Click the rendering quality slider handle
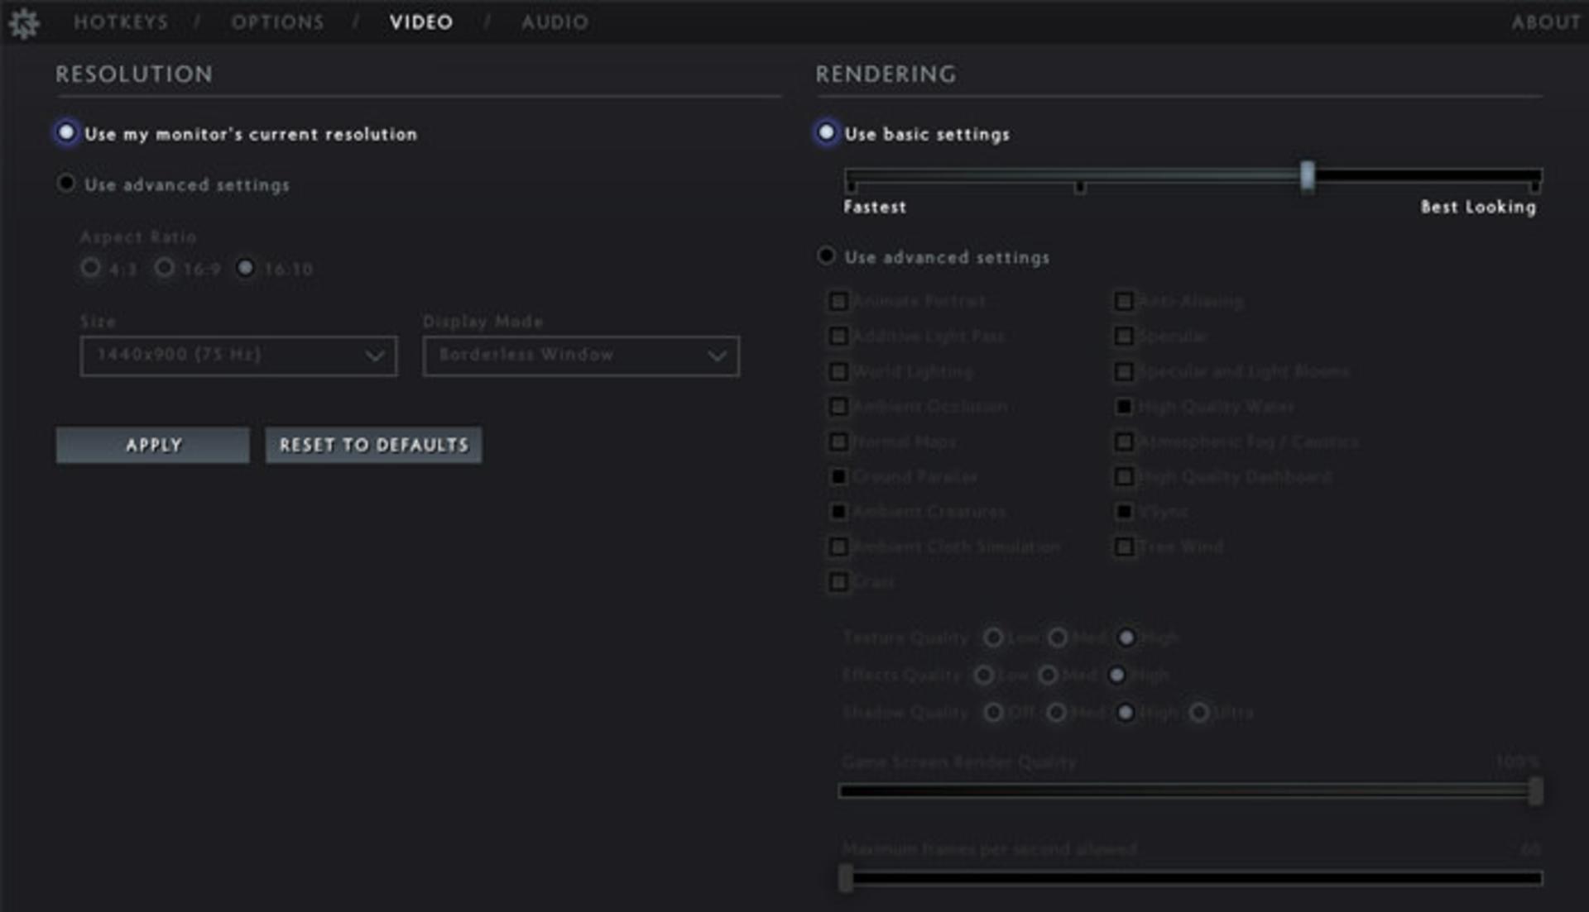 pyautogui.click(x=1307, y=175)
